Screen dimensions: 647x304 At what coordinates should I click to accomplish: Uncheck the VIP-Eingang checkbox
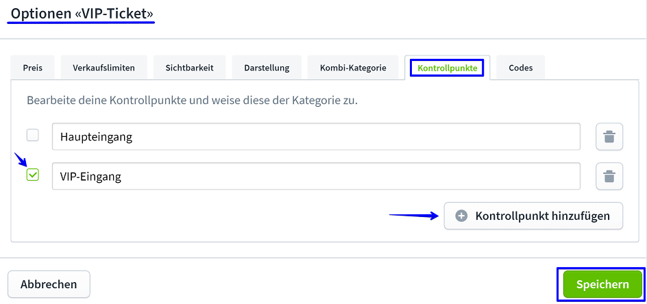point(32,175)
